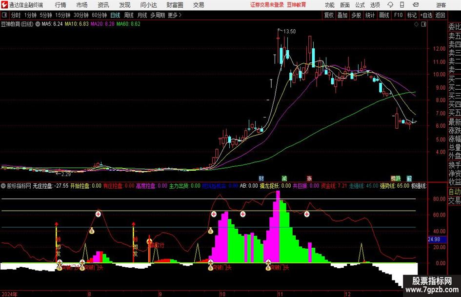Click the 强势线: 65.00 label
The height and width of the screenshot is (297, 461).
[394, 186]
